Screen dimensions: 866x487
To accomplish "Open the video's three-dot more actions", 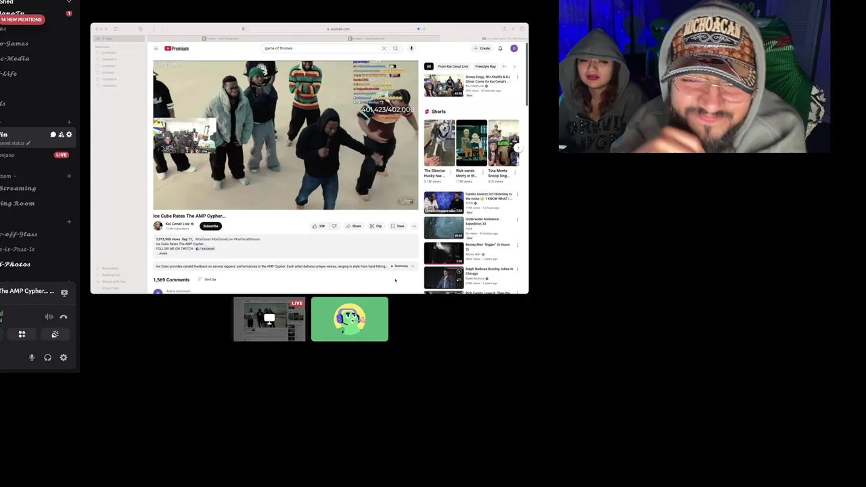I will (x=414, y=226).
